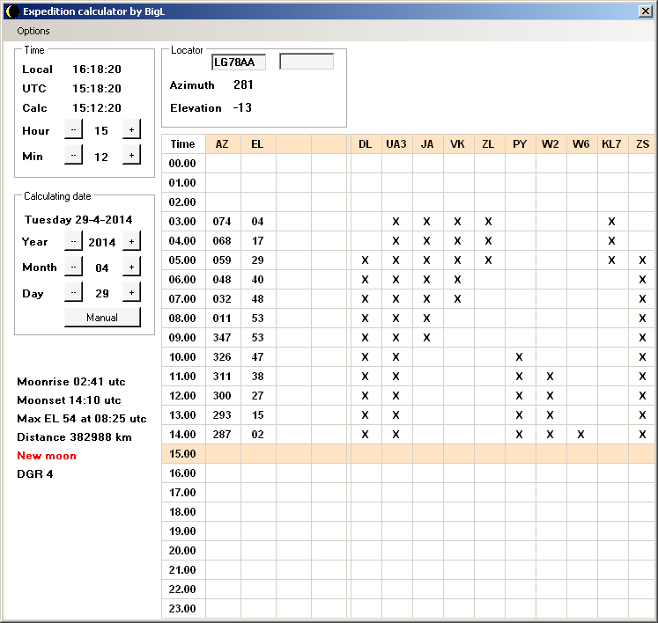Screen dimensions: 658x623
Task: Click the KL7 column header
Action: (x=610, y=144)
